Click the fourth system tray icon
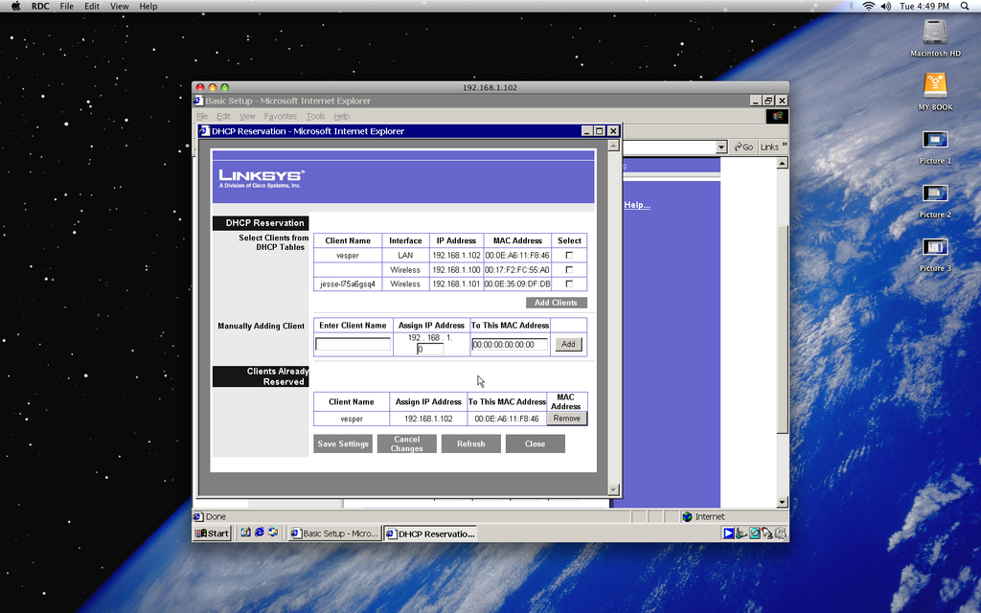The width and height of the screenshot is (981, 613). click(x=767, y=534)
